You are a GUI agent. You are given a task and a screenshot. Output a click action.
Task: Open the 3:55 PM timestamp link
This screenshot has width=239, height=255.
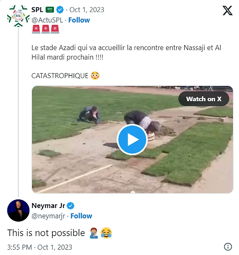click(x=40, y=247)
